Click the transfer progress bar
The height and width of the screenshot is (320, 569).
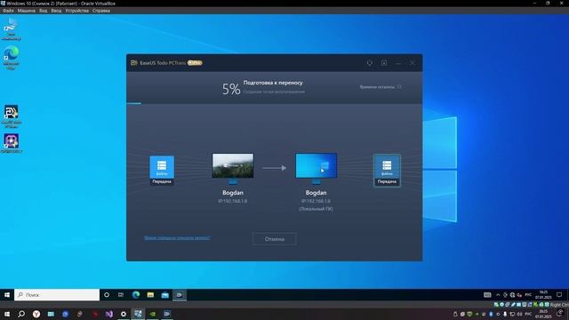coord(275,103)
